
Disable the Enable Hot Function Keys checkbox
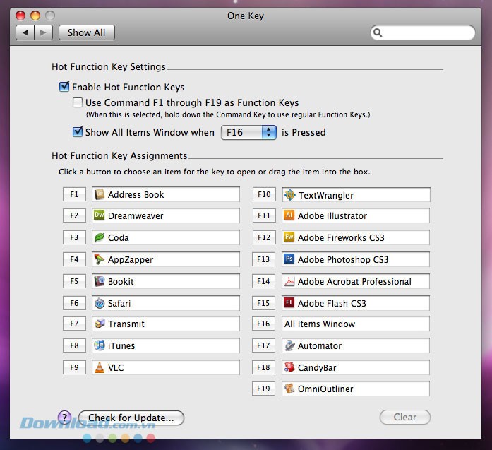coord(65,88)
